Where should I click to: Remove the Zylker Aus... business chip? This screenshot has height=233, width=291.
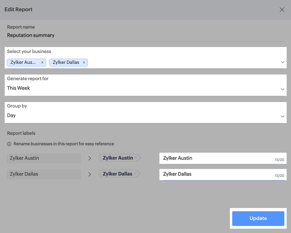[42, 63]
